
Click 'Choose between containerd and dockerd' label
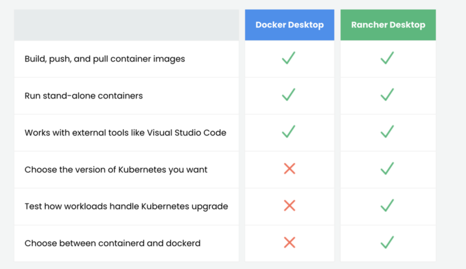(x=112, y=243)
